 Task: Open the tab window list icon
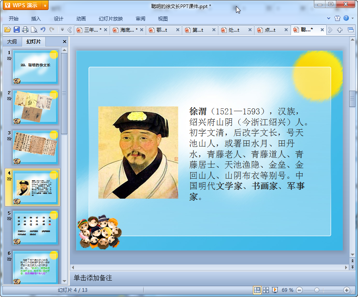350,30
